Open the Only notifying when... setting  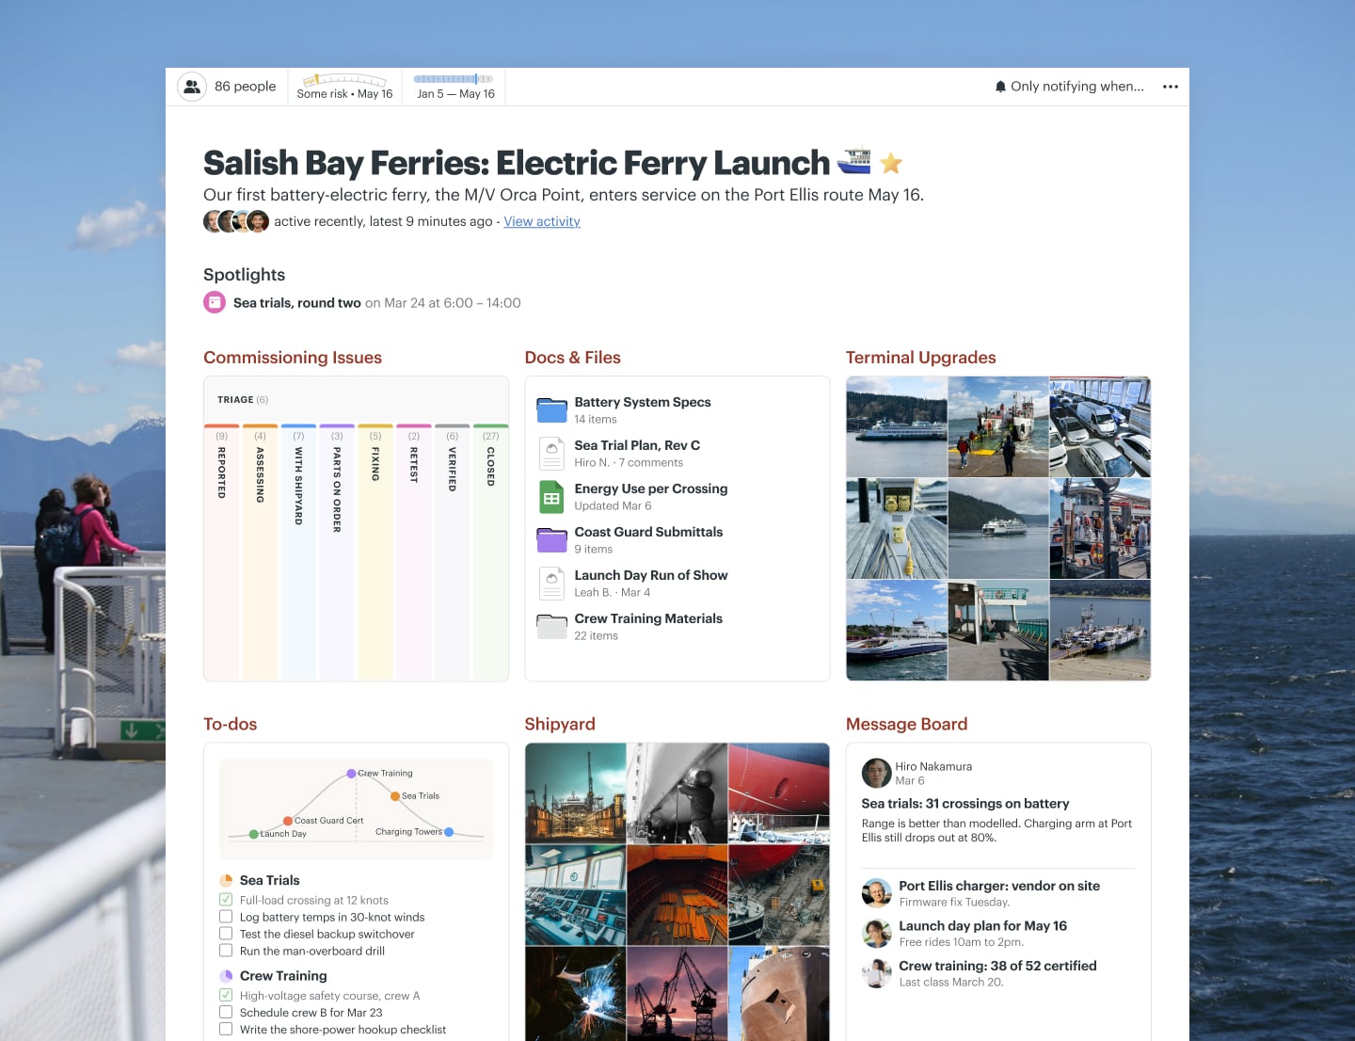tap(1069, 87)
